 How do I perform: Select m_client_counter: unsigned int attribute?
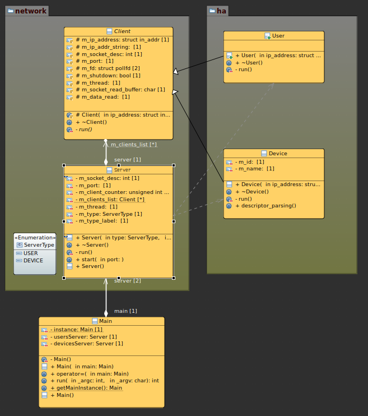(122, 192)
